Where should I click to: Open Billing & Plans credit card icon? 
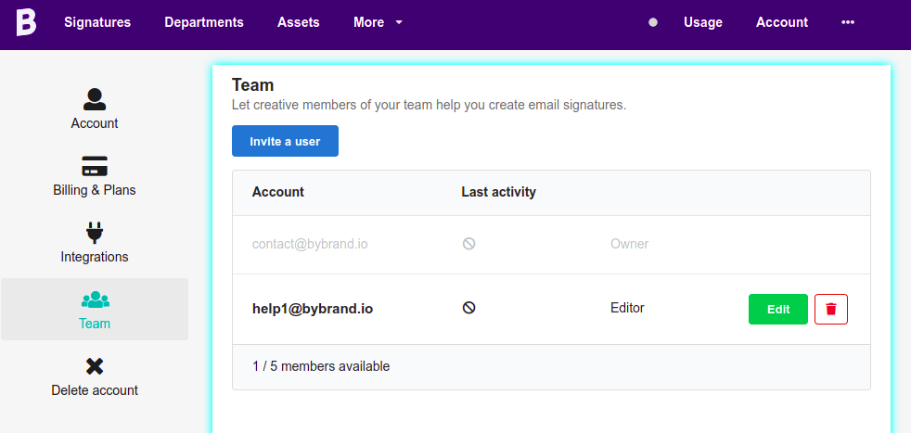pos(95,166)
